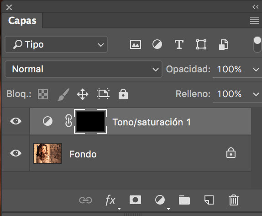The width and height of the screenshot is (262, 216).
Task: Hide the Fondo layer
Action: click(16, 153)
